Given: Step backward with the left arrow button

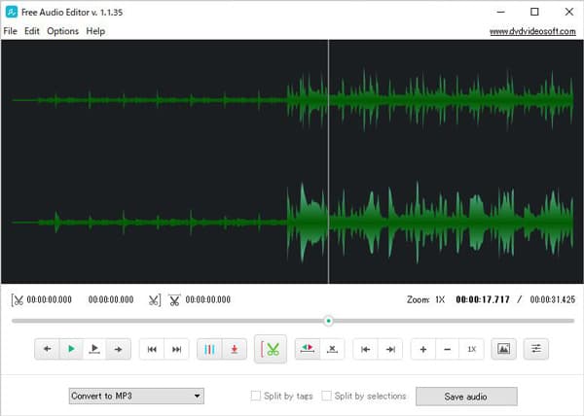Looking at the screenshot, I should tap(47, 349).
